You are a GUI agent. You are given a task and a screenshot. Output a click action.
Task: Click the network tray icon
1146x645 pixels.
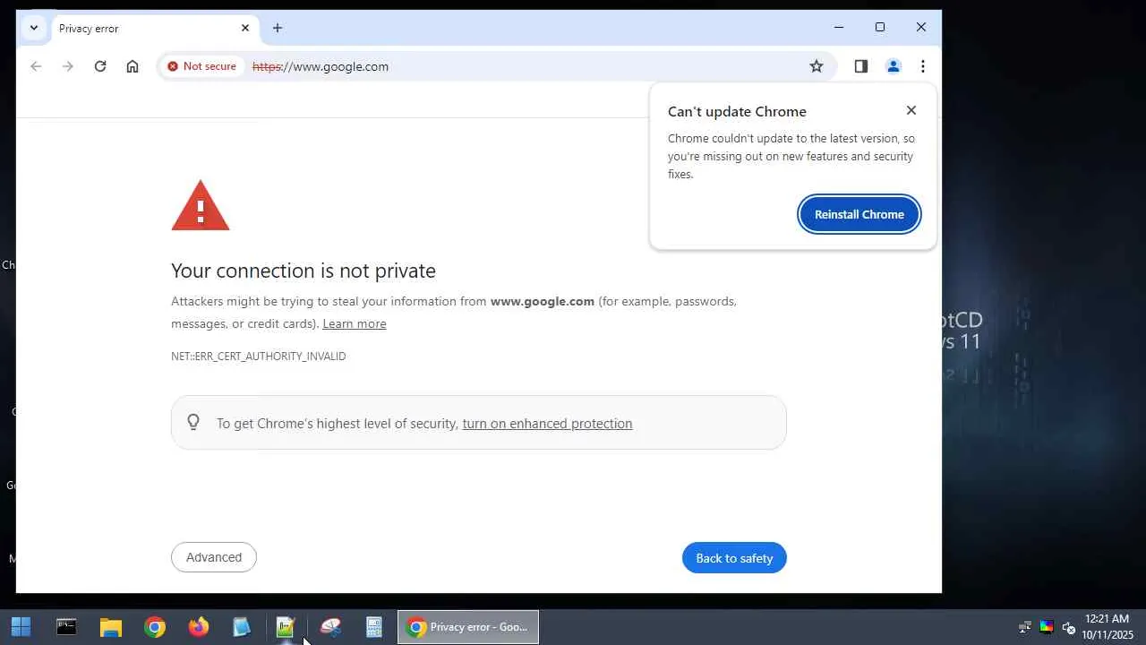(x=1025, y=627)
